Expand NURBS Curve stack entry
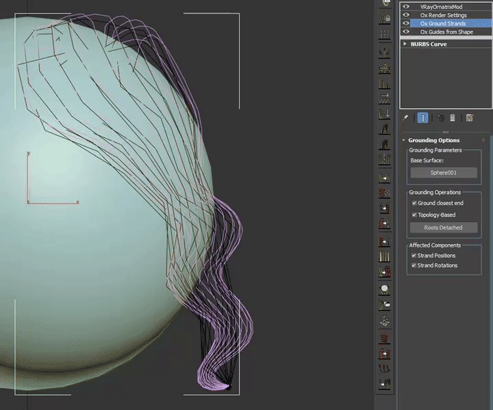Viewport: 493px width, 410px height. (x=405, y=44)
